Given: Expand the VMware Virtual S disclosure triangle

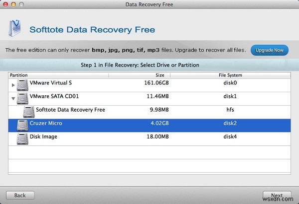Looking at the screenshot, I should (13, 85).
